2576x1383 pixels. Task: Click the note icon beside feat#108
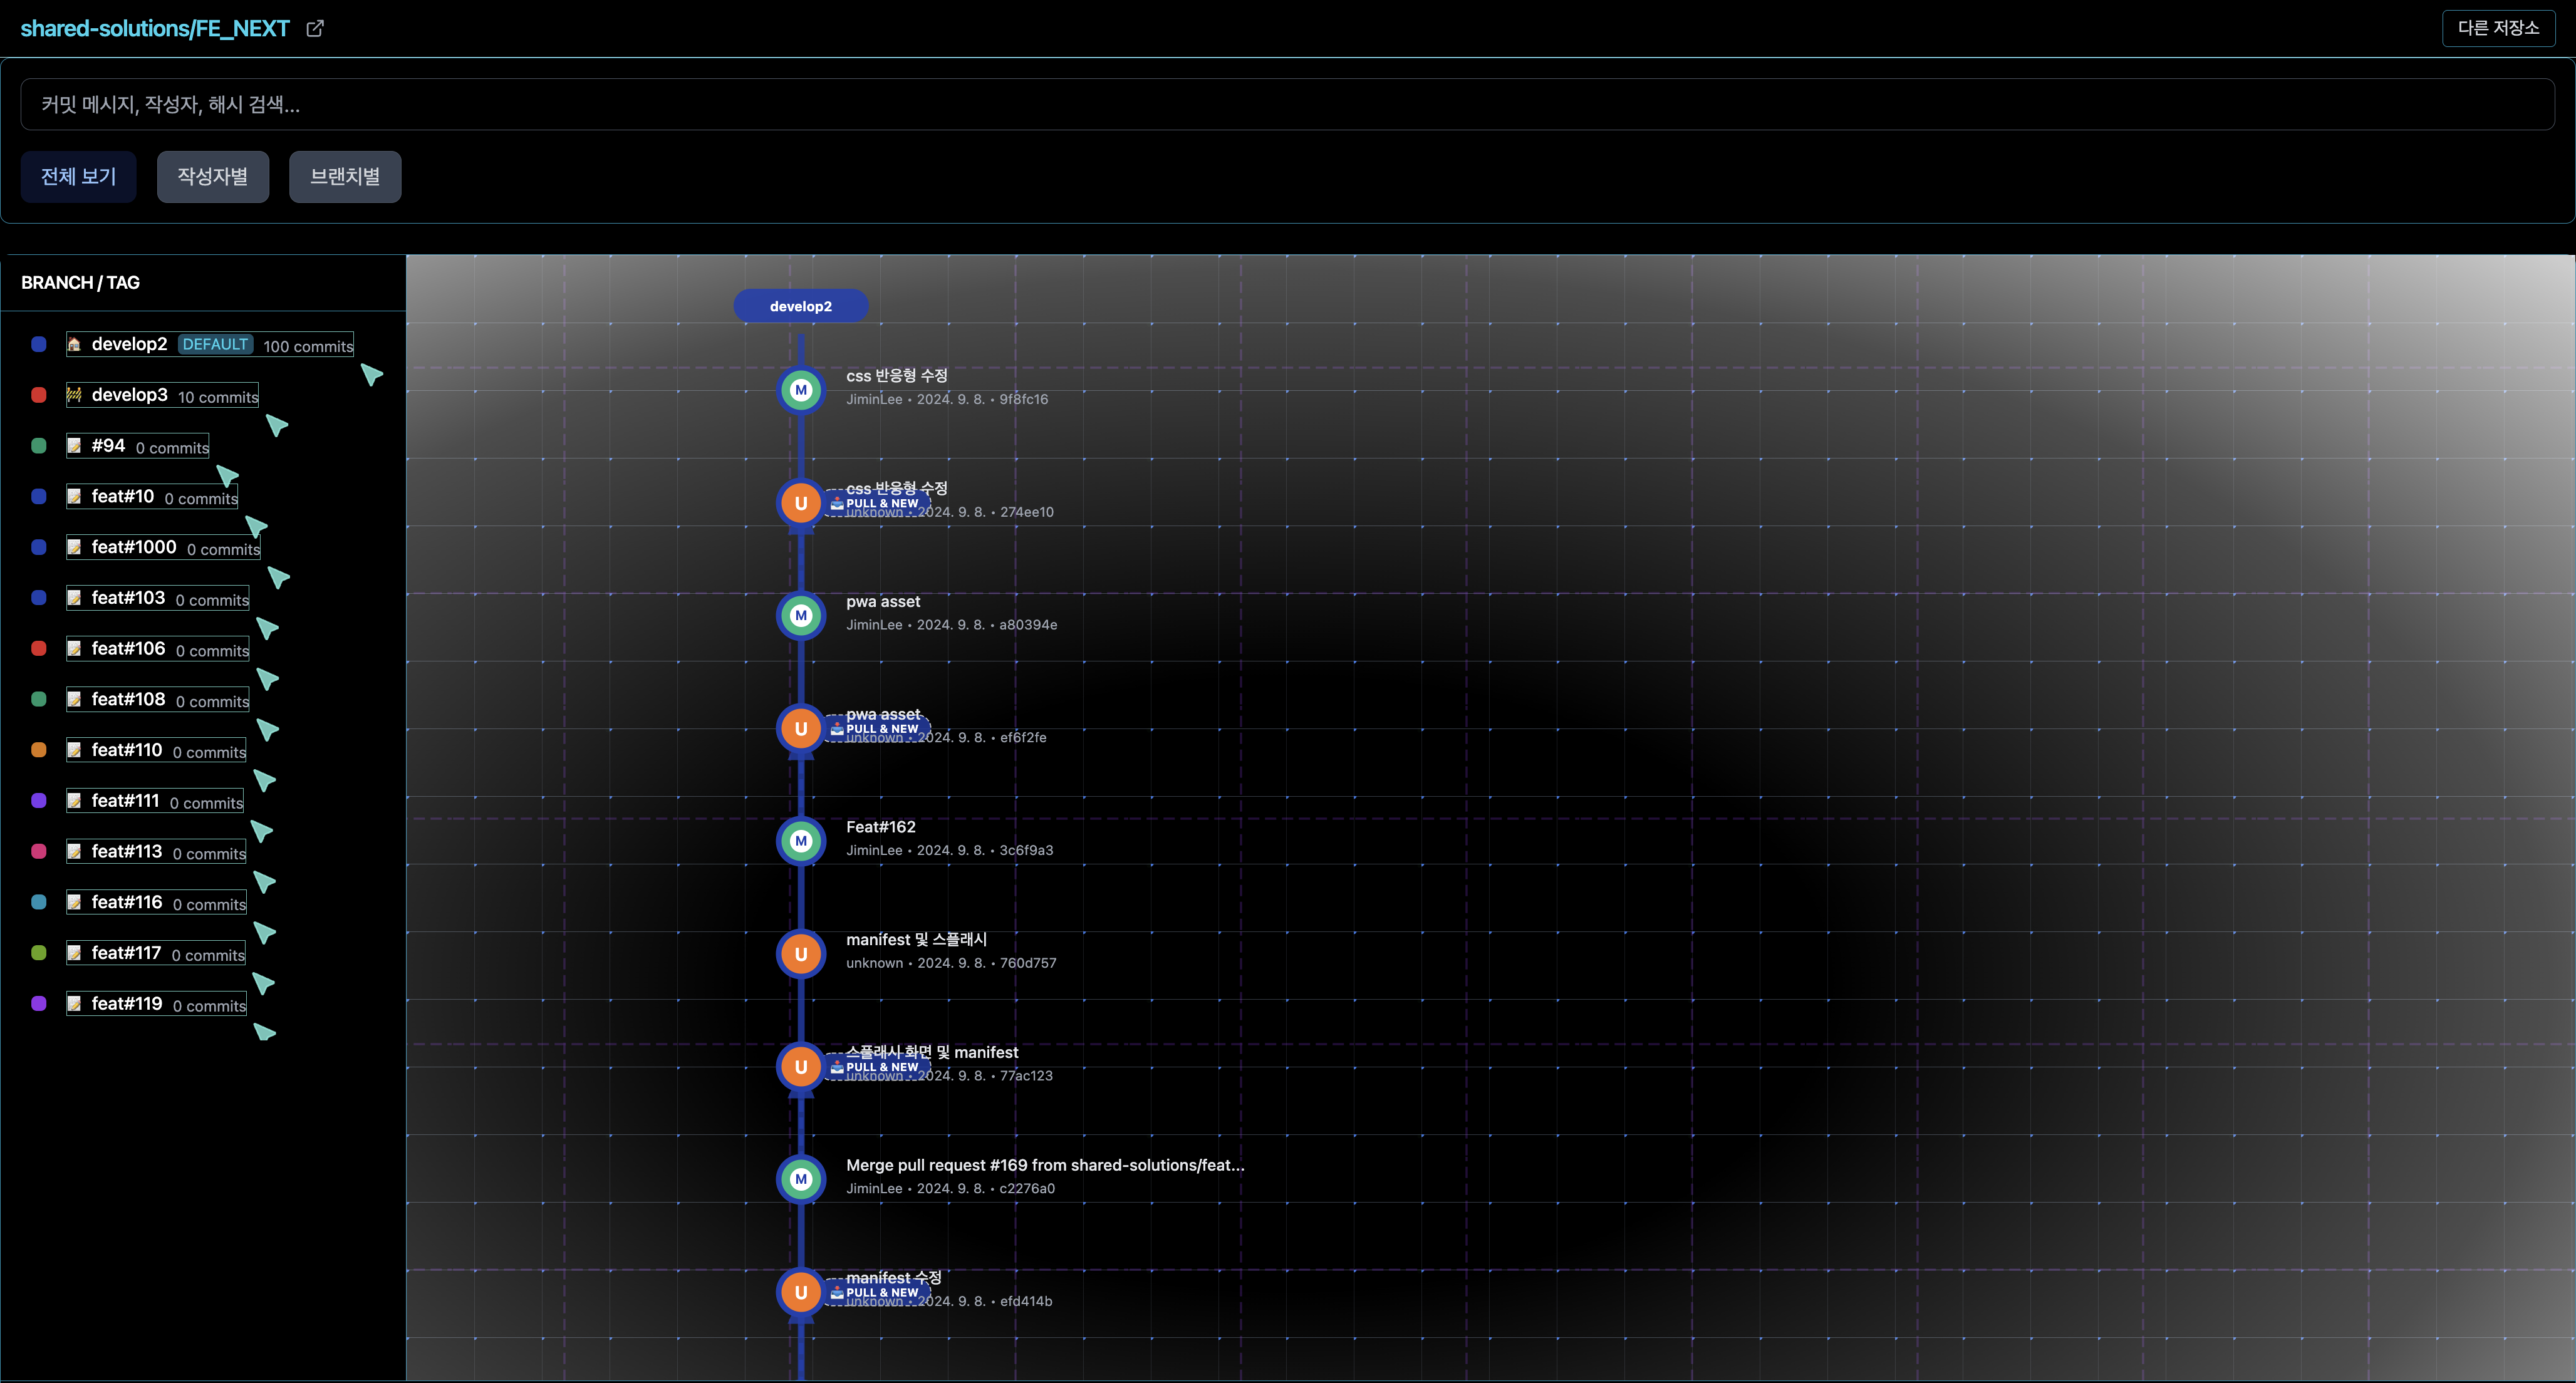click(x=74, y=700)
